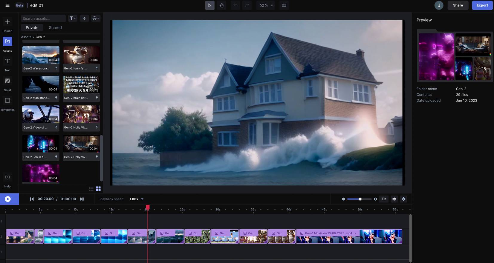The image size is (494, 263).
Task: Open keyboard shortcuts icon
Action: pos(284,5)
